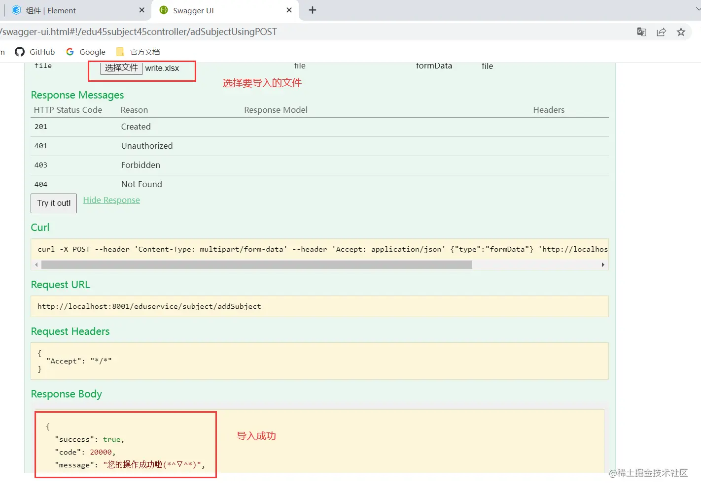This screenshot has height=491, width=701.
Task: Click the Response Messages heading
Action: click(77, 95)
